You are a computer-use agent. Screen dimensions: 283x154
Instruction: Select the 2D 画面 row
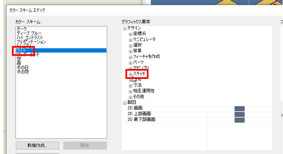click(x=197, y=108)
